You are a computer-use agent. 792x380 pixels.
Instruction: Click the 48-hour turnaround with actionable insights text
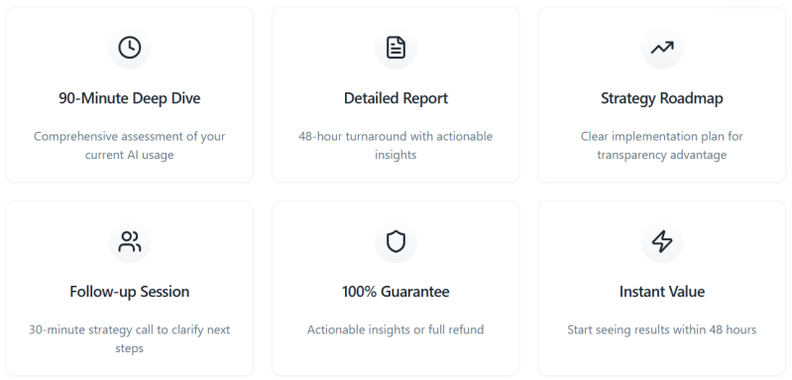pos(396,146)
